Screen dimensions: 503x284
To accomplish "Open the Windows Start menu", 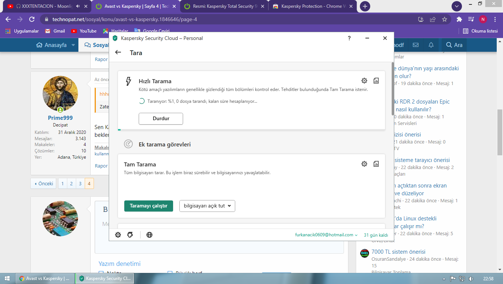I will [x=7, y=278].
